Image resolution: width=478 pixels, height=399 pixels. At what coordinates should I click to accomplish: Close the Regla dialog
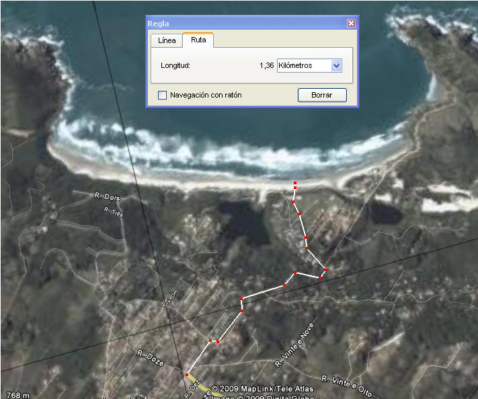point(351,23)
